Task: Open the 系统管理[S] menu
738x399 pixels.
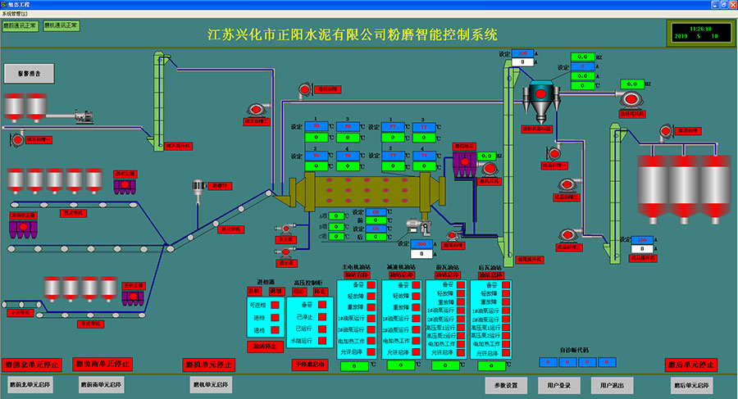Action: click(14, 14)
